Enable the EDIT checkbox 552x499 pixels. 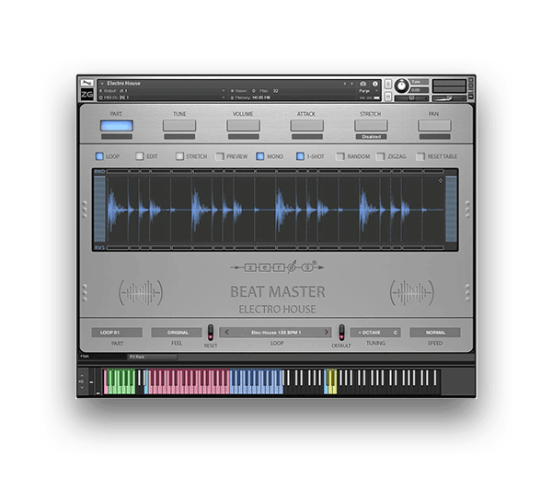(x=140, y=156)
